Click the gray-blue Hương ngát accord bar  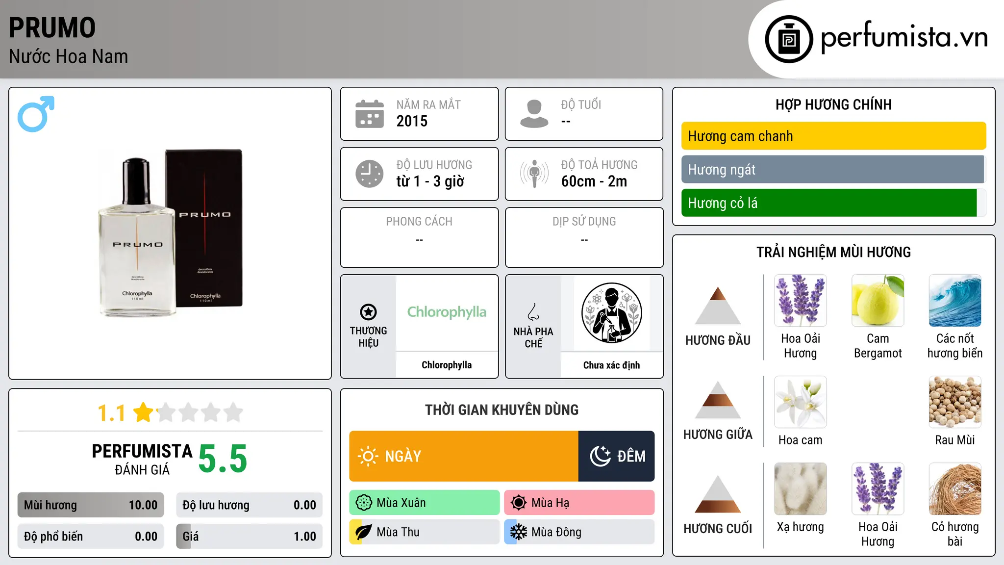click(833, 169)
